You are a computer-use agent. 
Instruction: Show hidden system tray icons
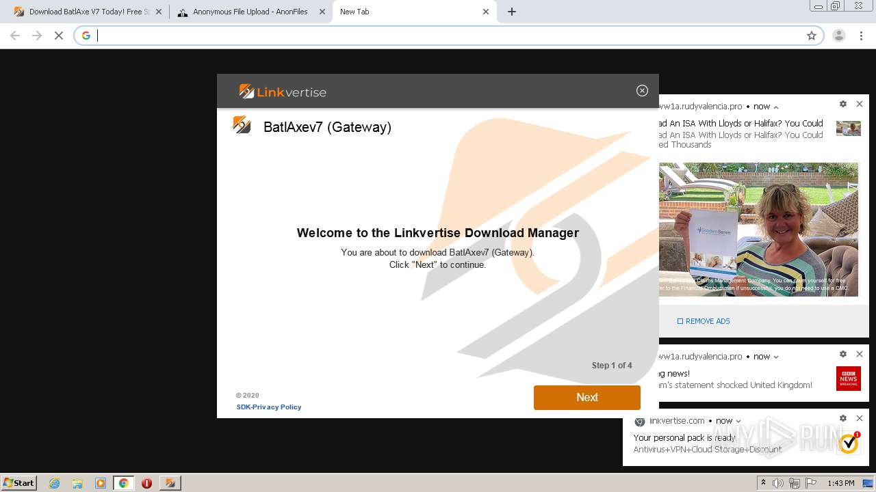pos(764,483)
